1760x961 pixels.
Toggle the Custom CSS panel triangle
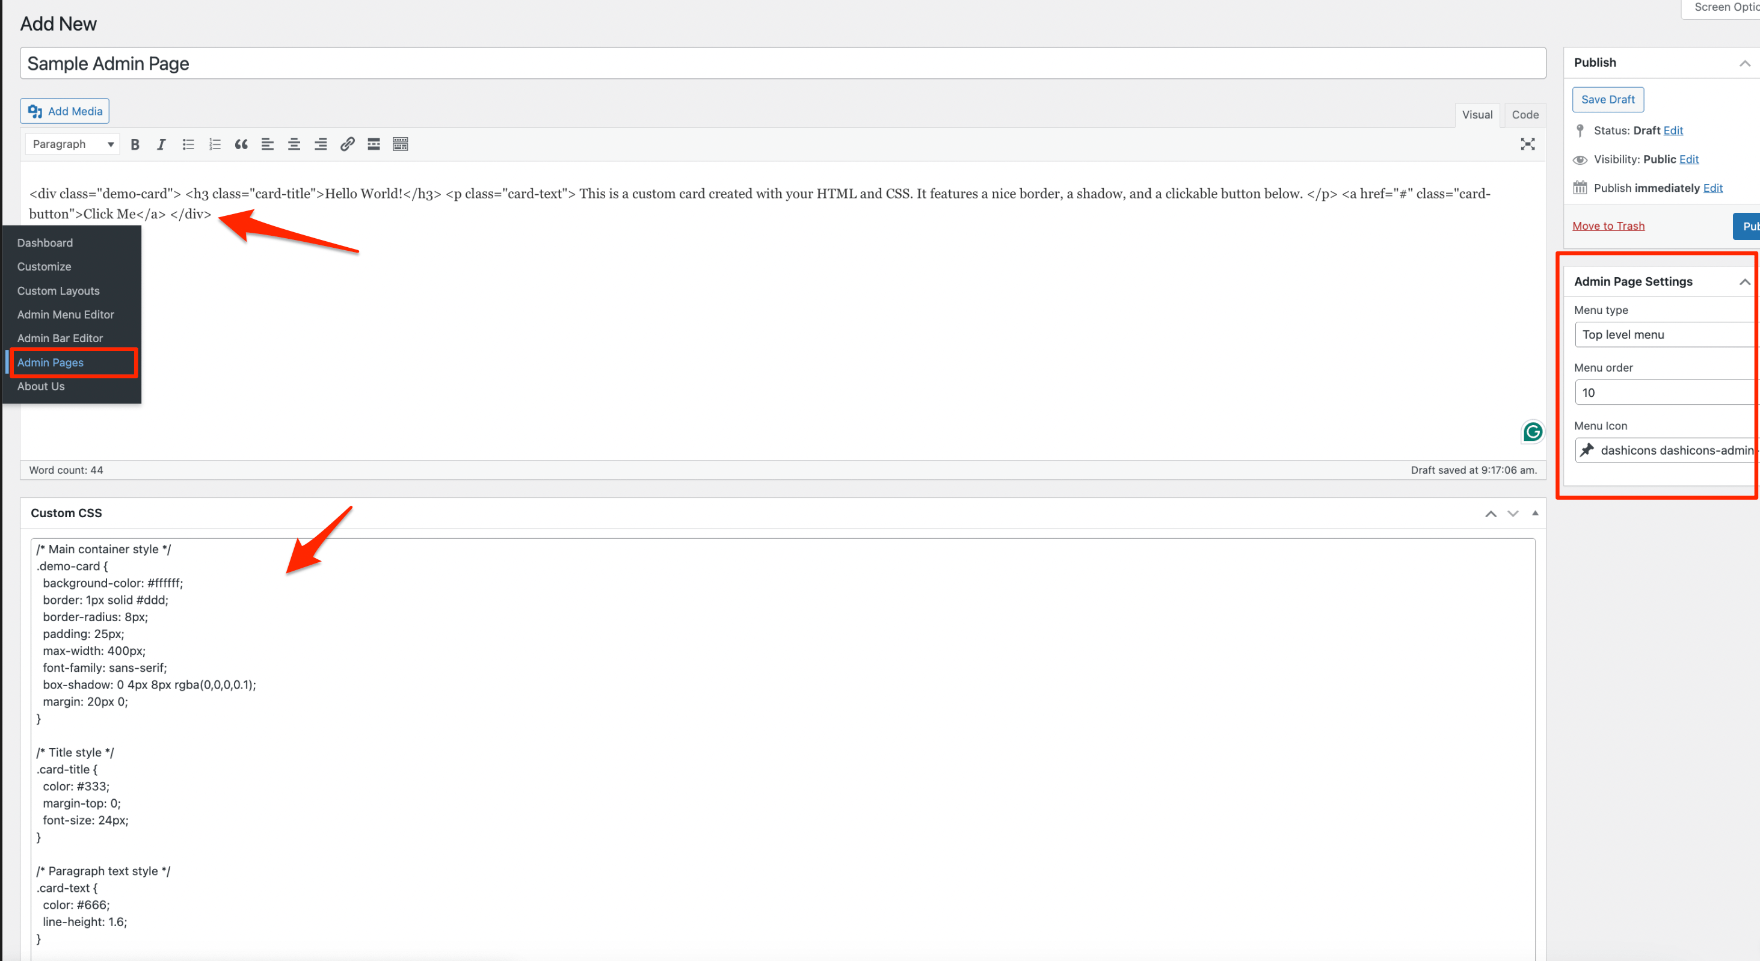tap(1535, 513)
